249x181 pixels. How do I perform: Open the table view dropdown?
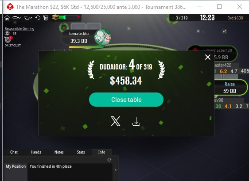17,18
